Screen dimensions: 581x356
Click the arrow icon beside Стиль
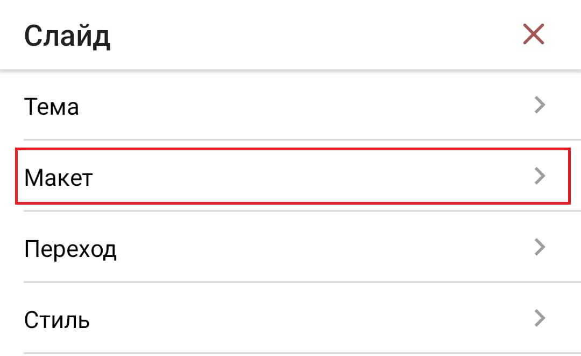click(x=540, y=319)
